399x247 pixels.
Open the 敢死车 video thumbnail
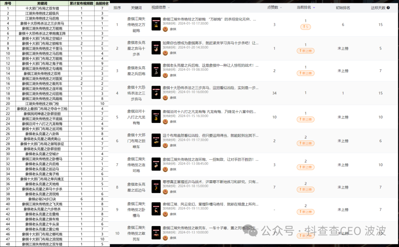tap(156, 233)
